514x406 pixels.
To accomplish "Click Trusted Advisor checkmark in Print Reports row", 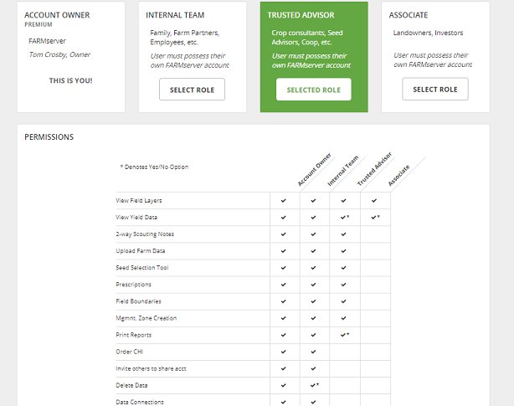I will click(x=345, y=335).
